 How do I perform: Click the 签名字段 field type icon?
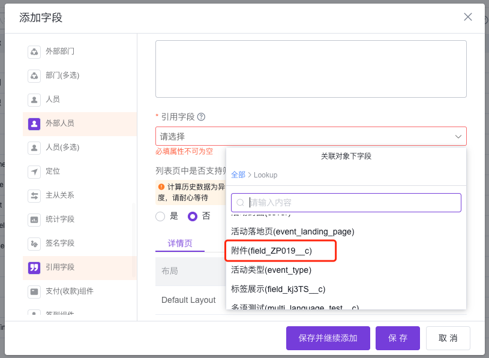(x=34, y=243)
